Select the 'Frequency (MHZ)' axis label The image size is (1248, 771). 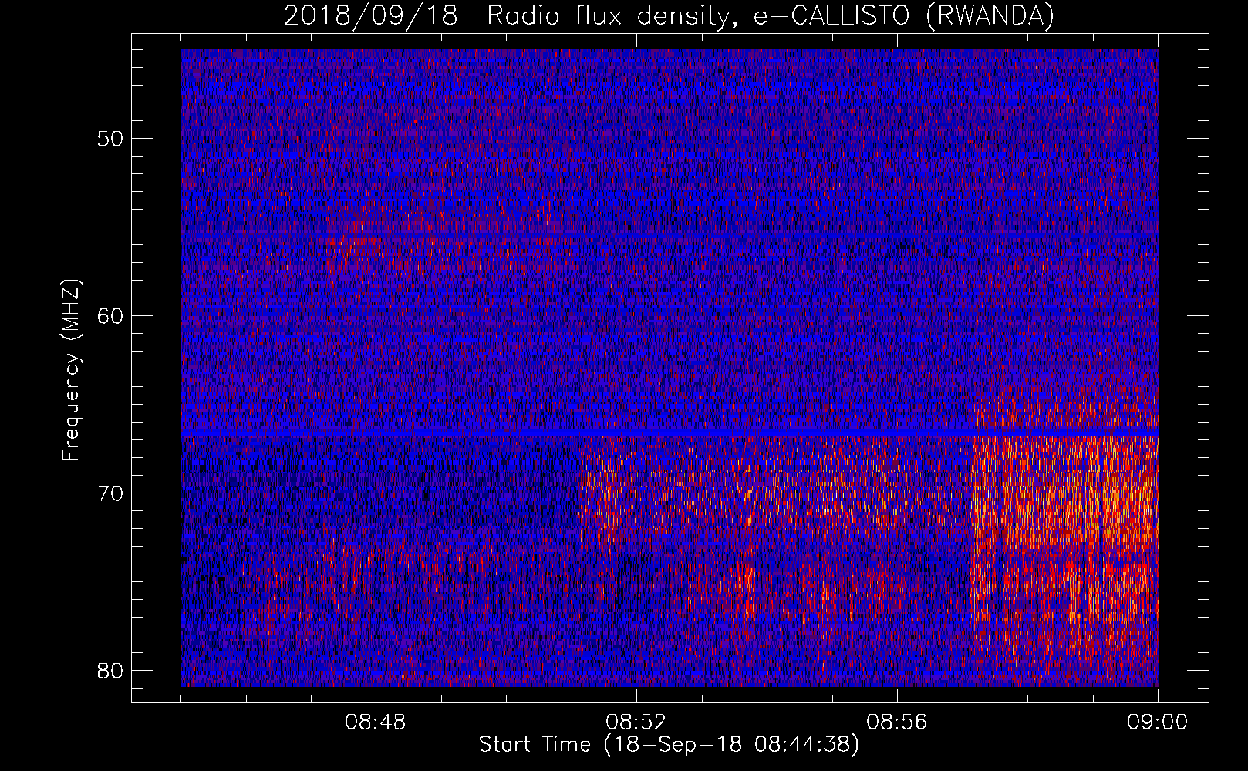(x=70, y=370)
